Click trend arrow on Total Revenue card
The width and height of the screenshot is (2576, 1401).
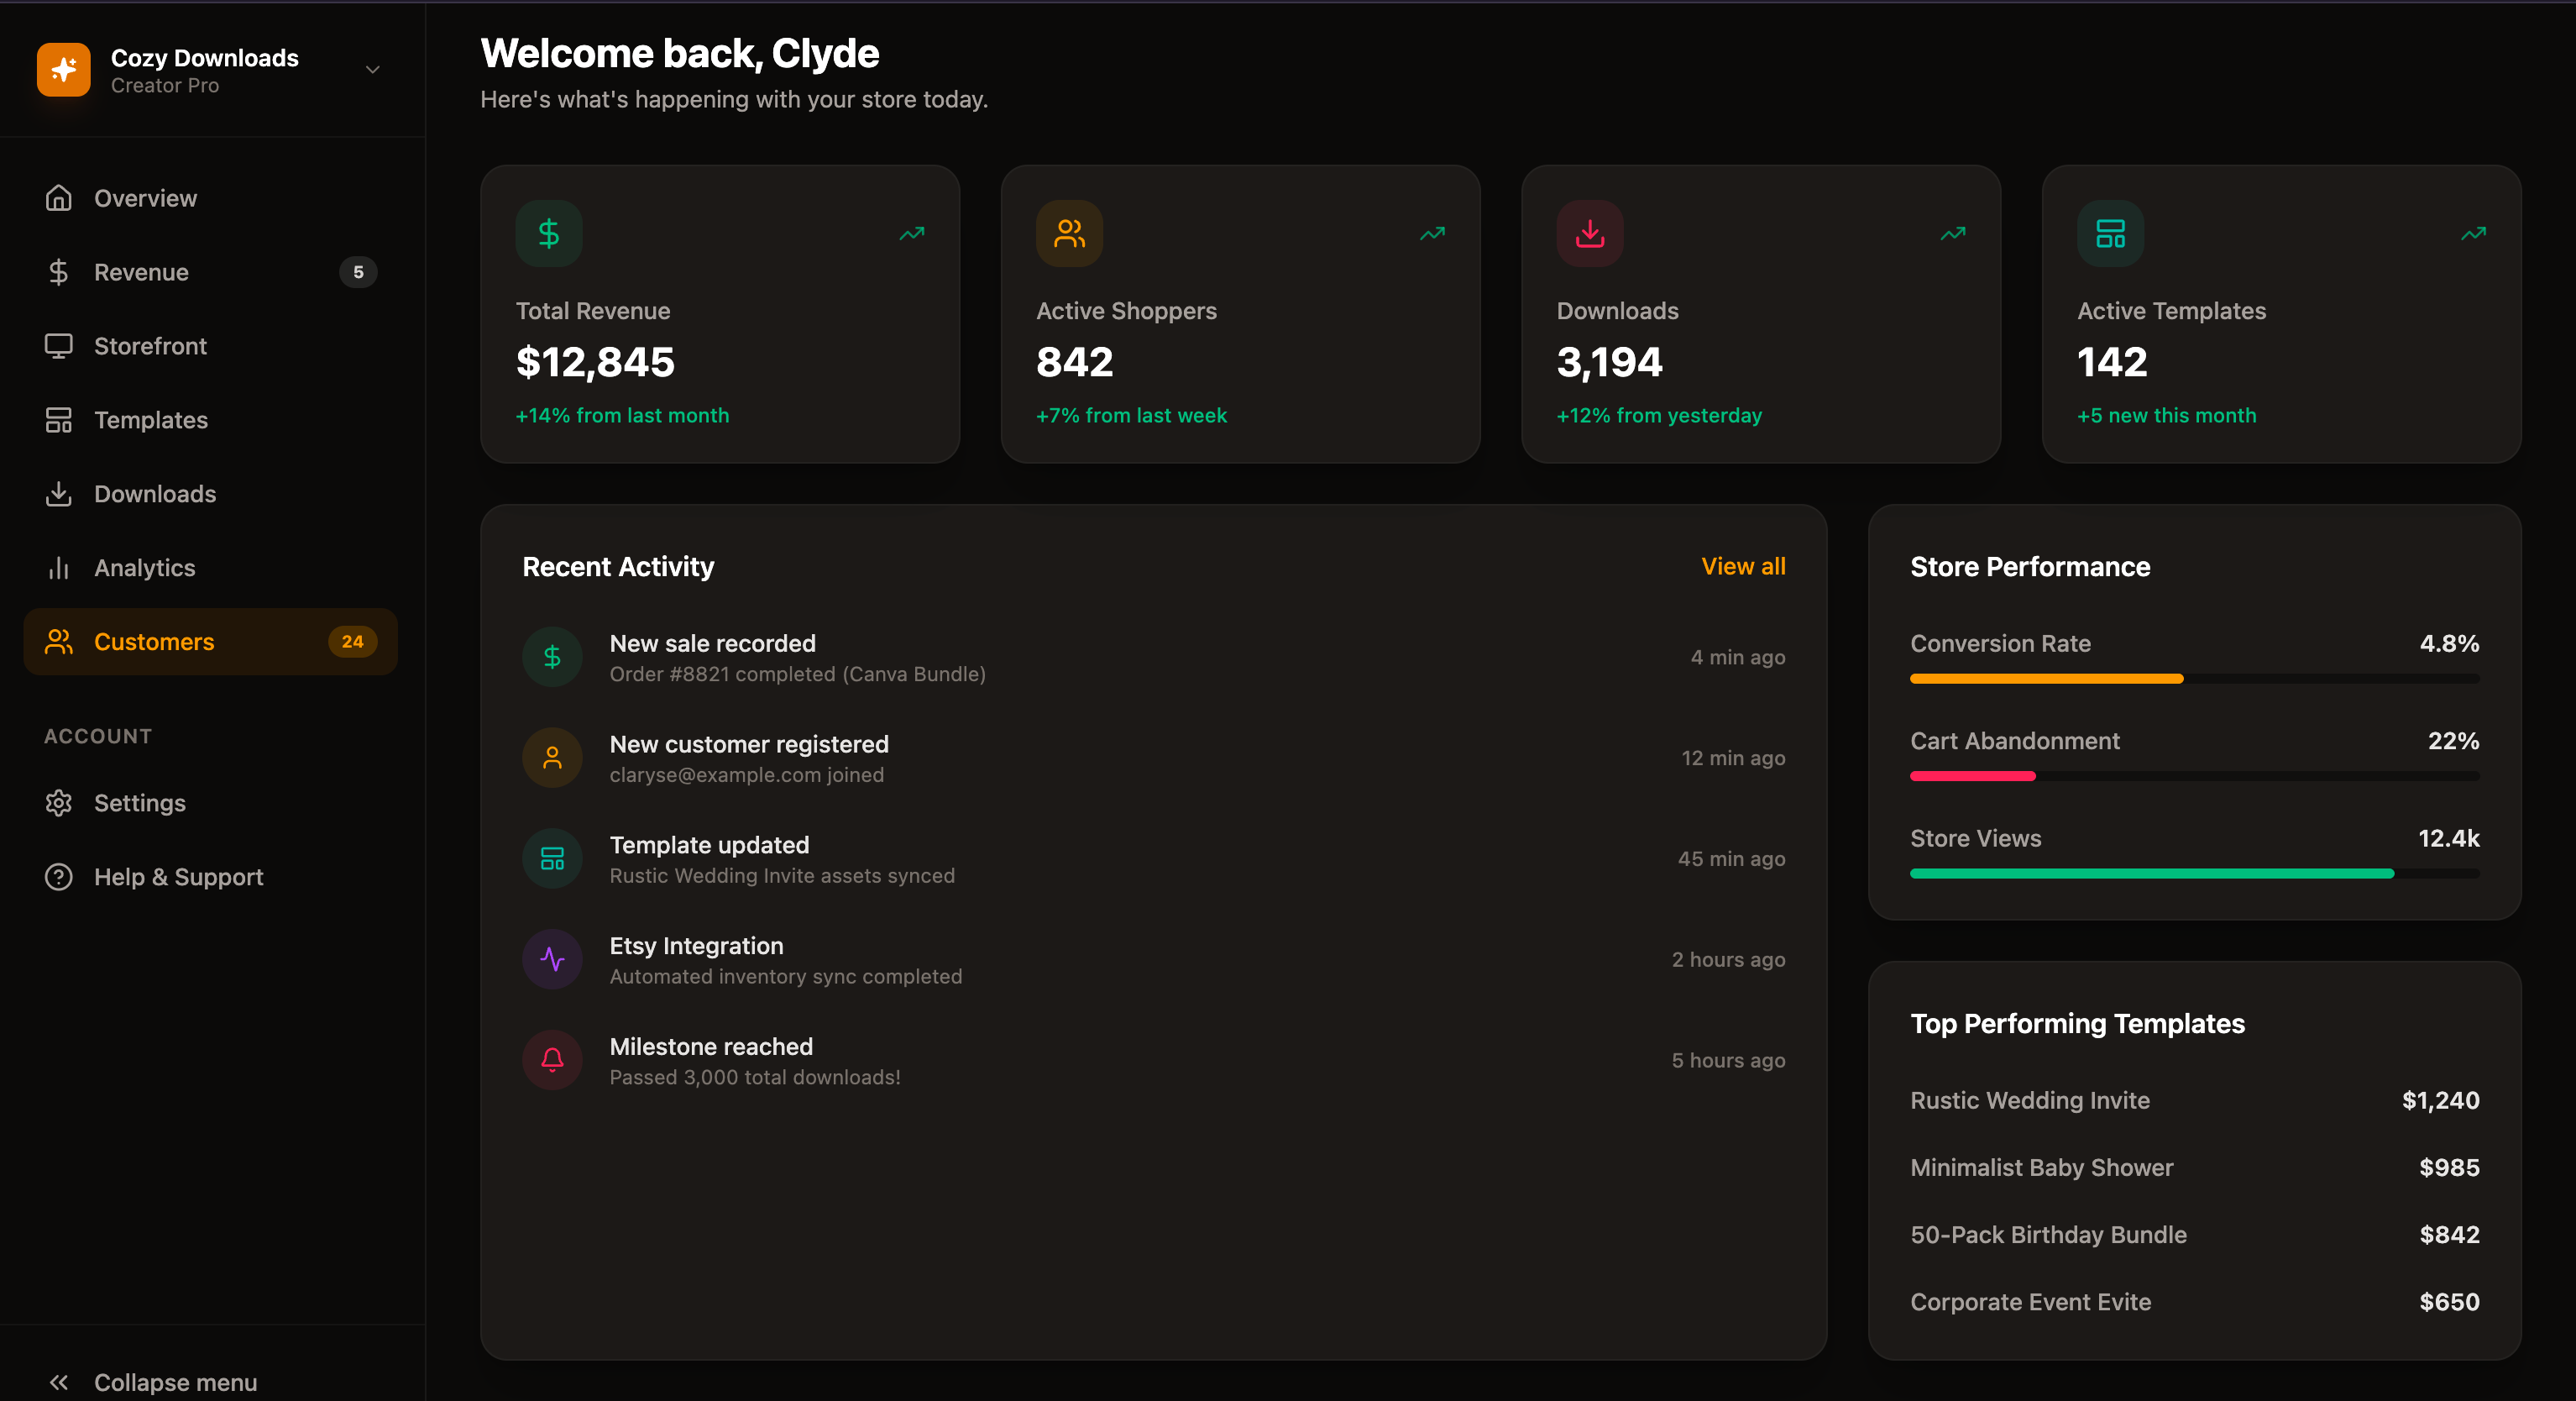[912, 234]
